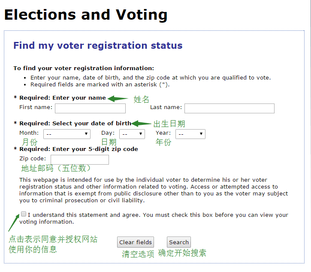Click the green 姓名 annotation text
The height and width of the screenshot is (272, 311).
click(x=141, y=99)
